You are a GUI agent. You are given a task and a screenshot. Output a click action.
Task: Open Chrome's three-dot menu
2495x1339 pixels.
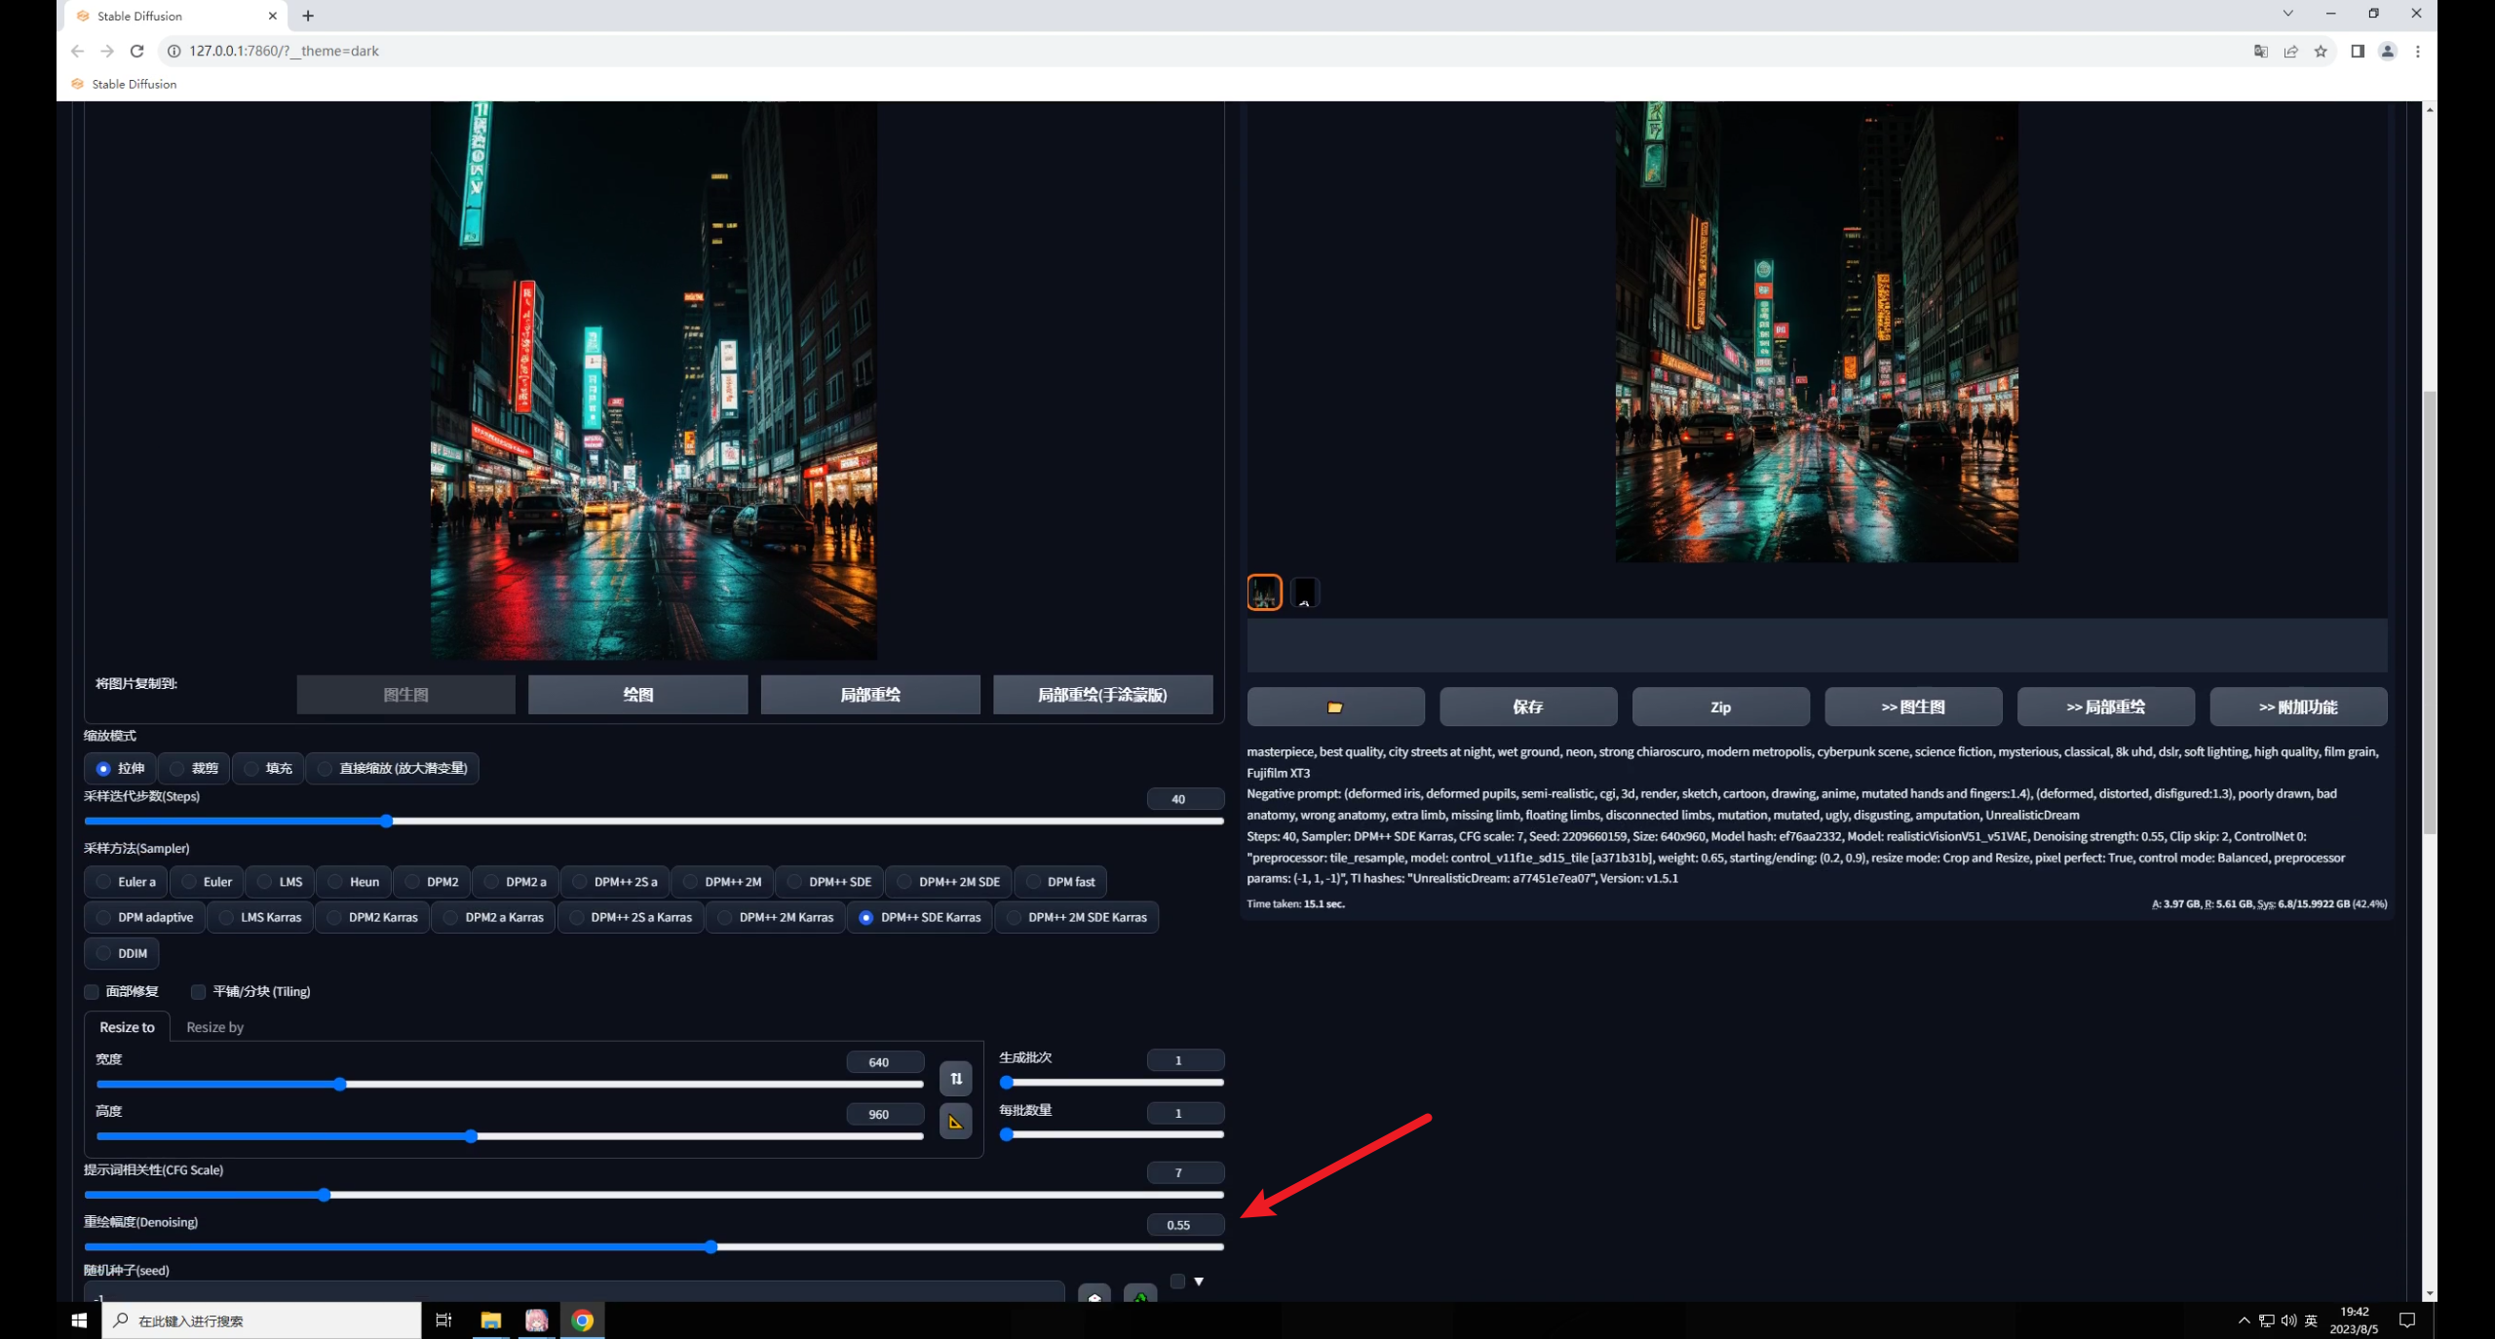(2417, 51)
